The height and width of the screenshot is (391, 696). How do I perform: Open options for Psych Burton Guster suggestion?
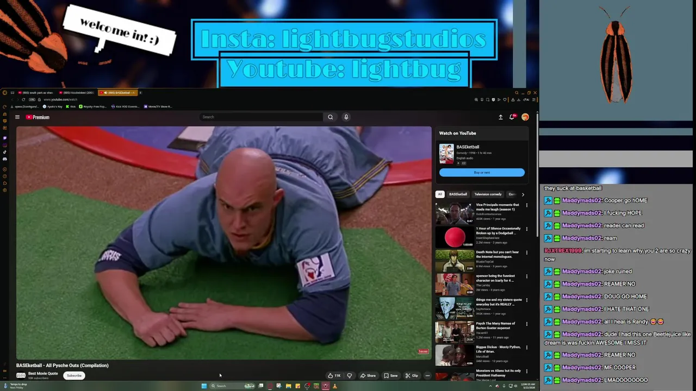pyautogui.click(x=526, y=324)
